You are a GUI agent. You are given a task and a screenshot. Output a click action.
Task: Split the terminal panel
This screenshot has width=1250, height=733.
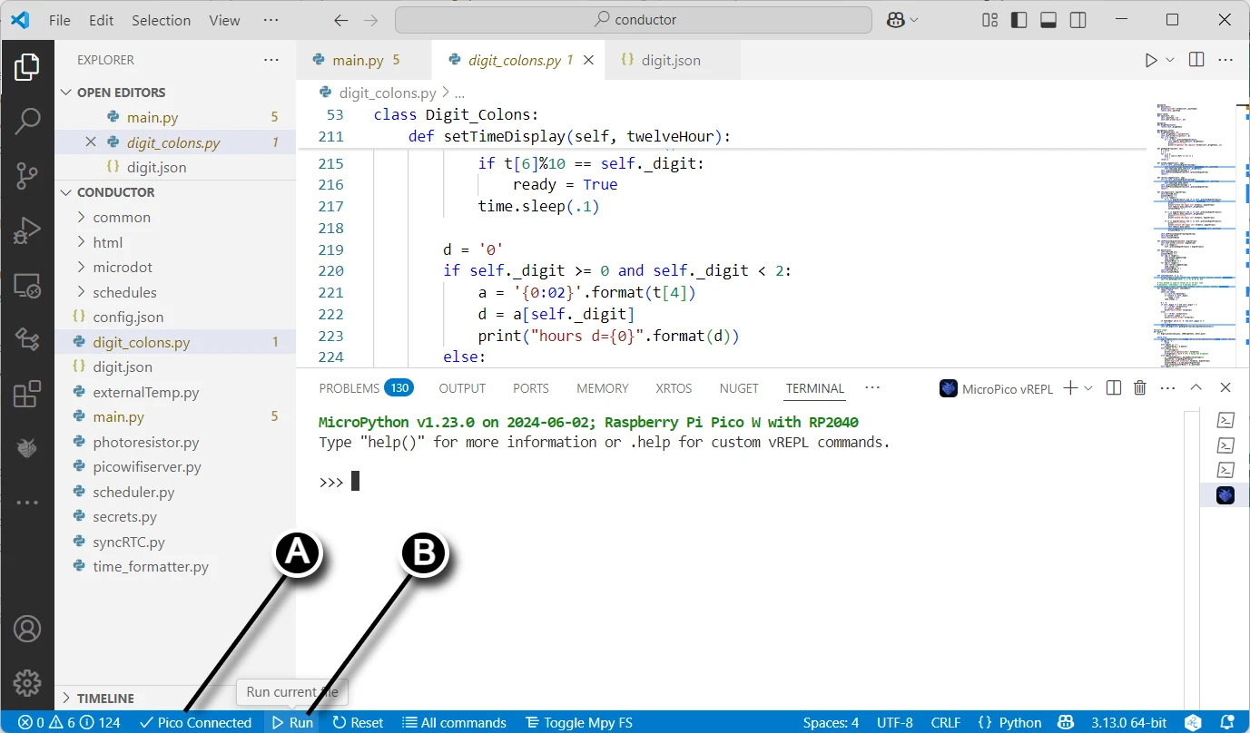pos(1114,388)
